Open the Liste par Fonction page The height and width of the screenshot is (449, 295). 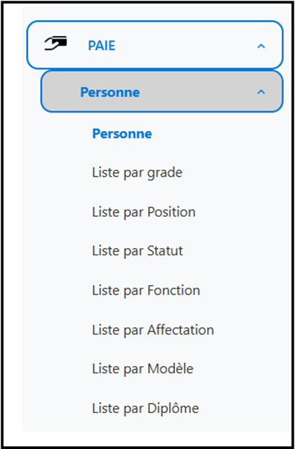click(146, 291)
